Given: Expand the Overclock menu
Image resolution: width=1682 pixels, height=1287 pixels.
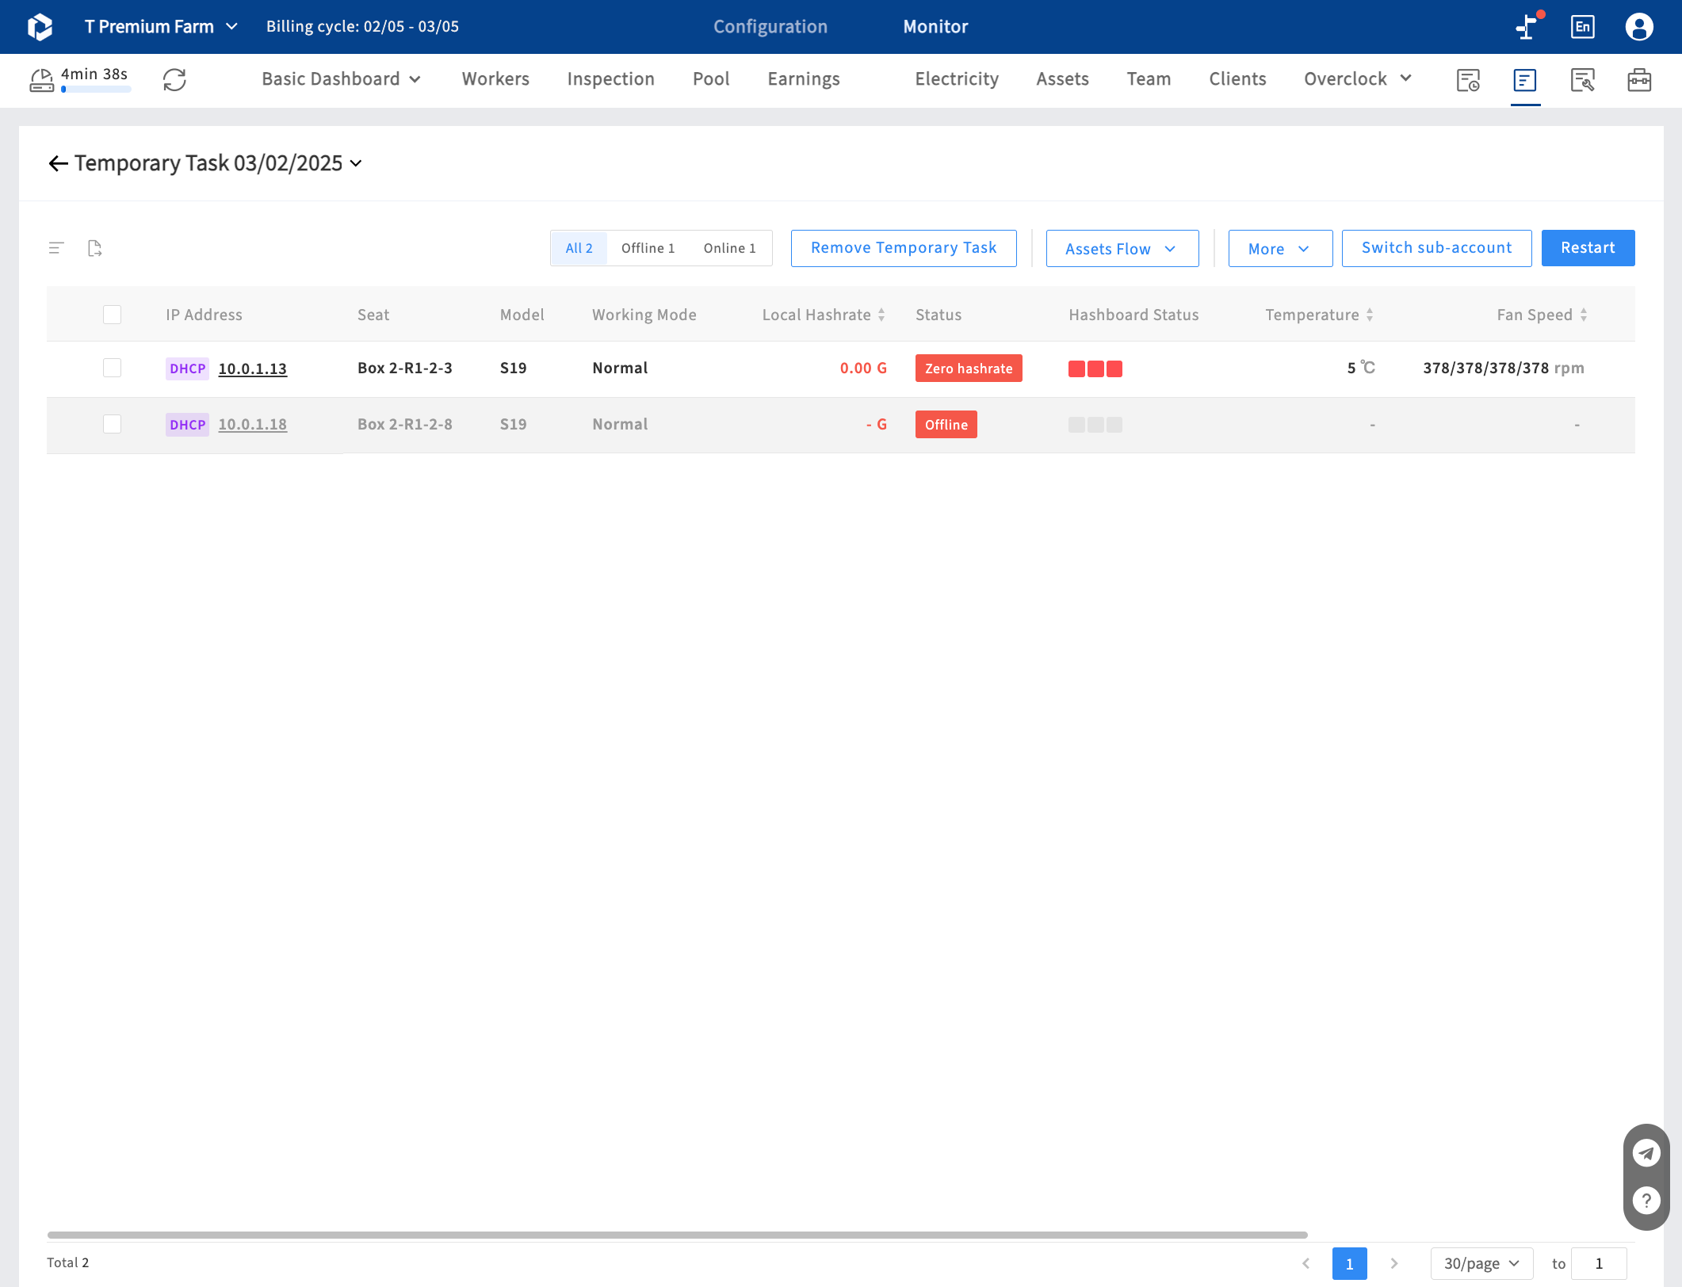Looking at the screenshot, I should pos(1359,79).
